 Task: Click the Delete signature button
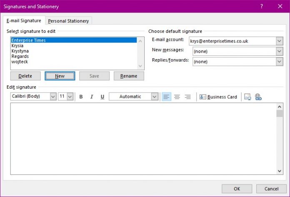click(25, 76)
